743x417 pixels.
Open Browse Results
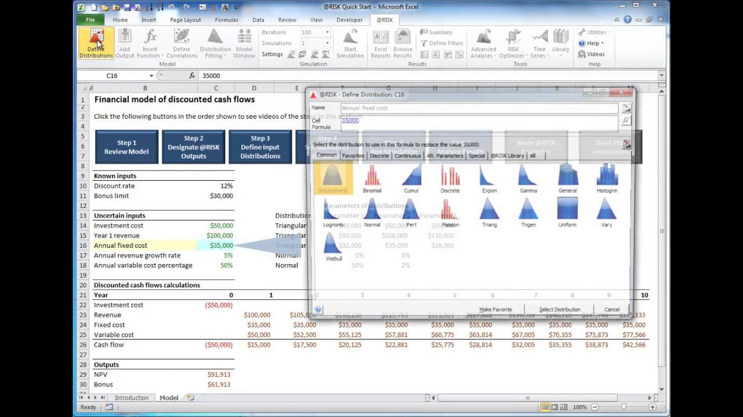point(402,43)
